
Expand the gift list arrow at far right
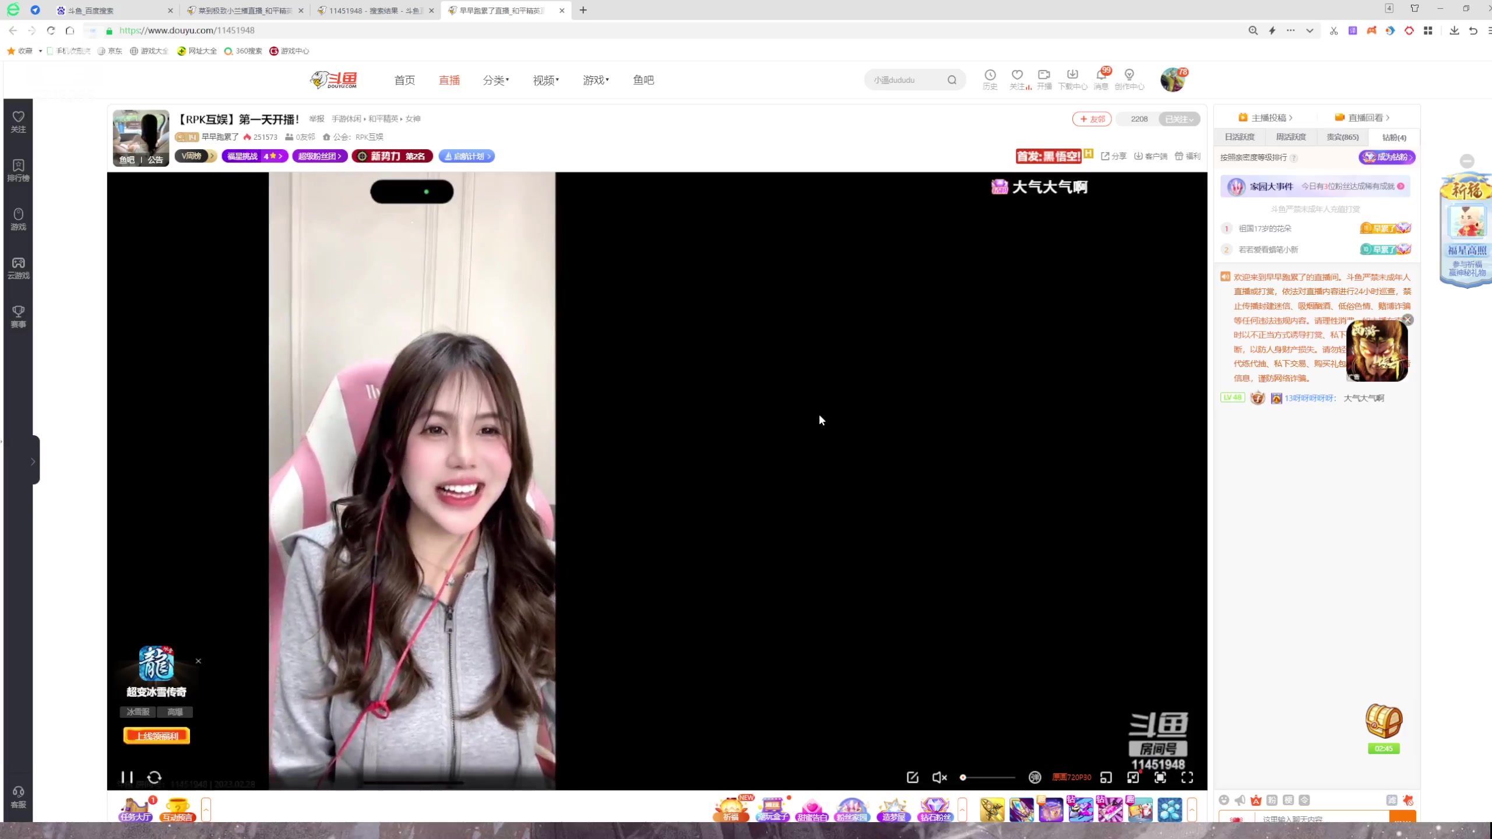1192,810
